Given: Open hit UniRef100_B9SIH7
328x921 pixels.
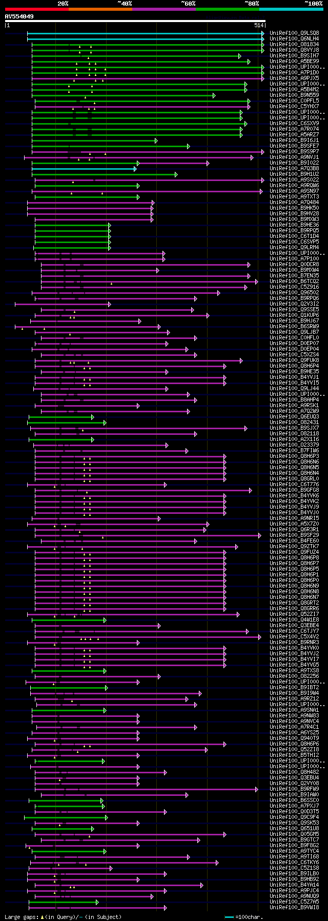Looking at the screenshot, I should click(294, 55).
